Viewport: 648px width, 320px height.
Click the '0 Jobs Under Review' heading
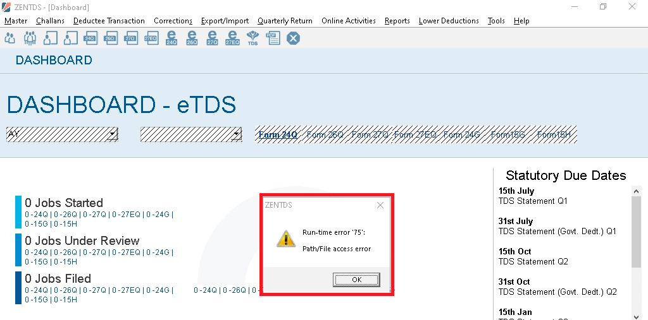pyautogui.click(x=82, y=241)
